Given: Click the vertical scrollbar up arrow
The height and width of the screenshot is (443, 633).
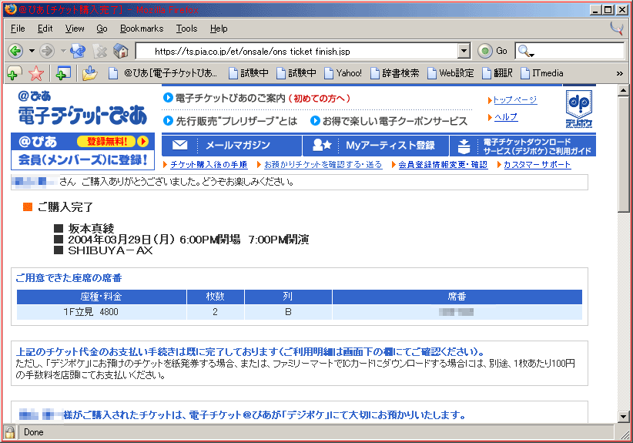Looking at the screenshot, I should tap(623, 90).
